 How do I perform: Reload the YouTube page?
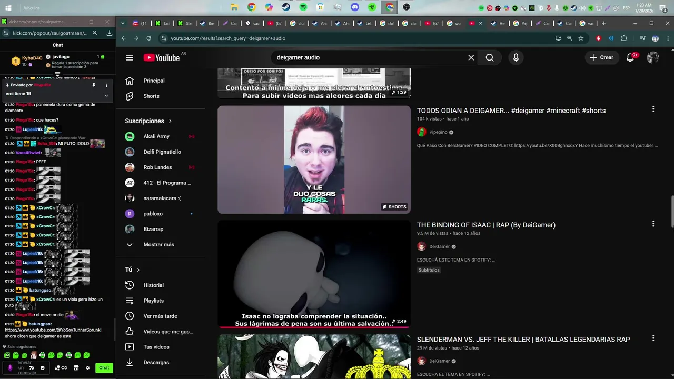click(149, 38)
